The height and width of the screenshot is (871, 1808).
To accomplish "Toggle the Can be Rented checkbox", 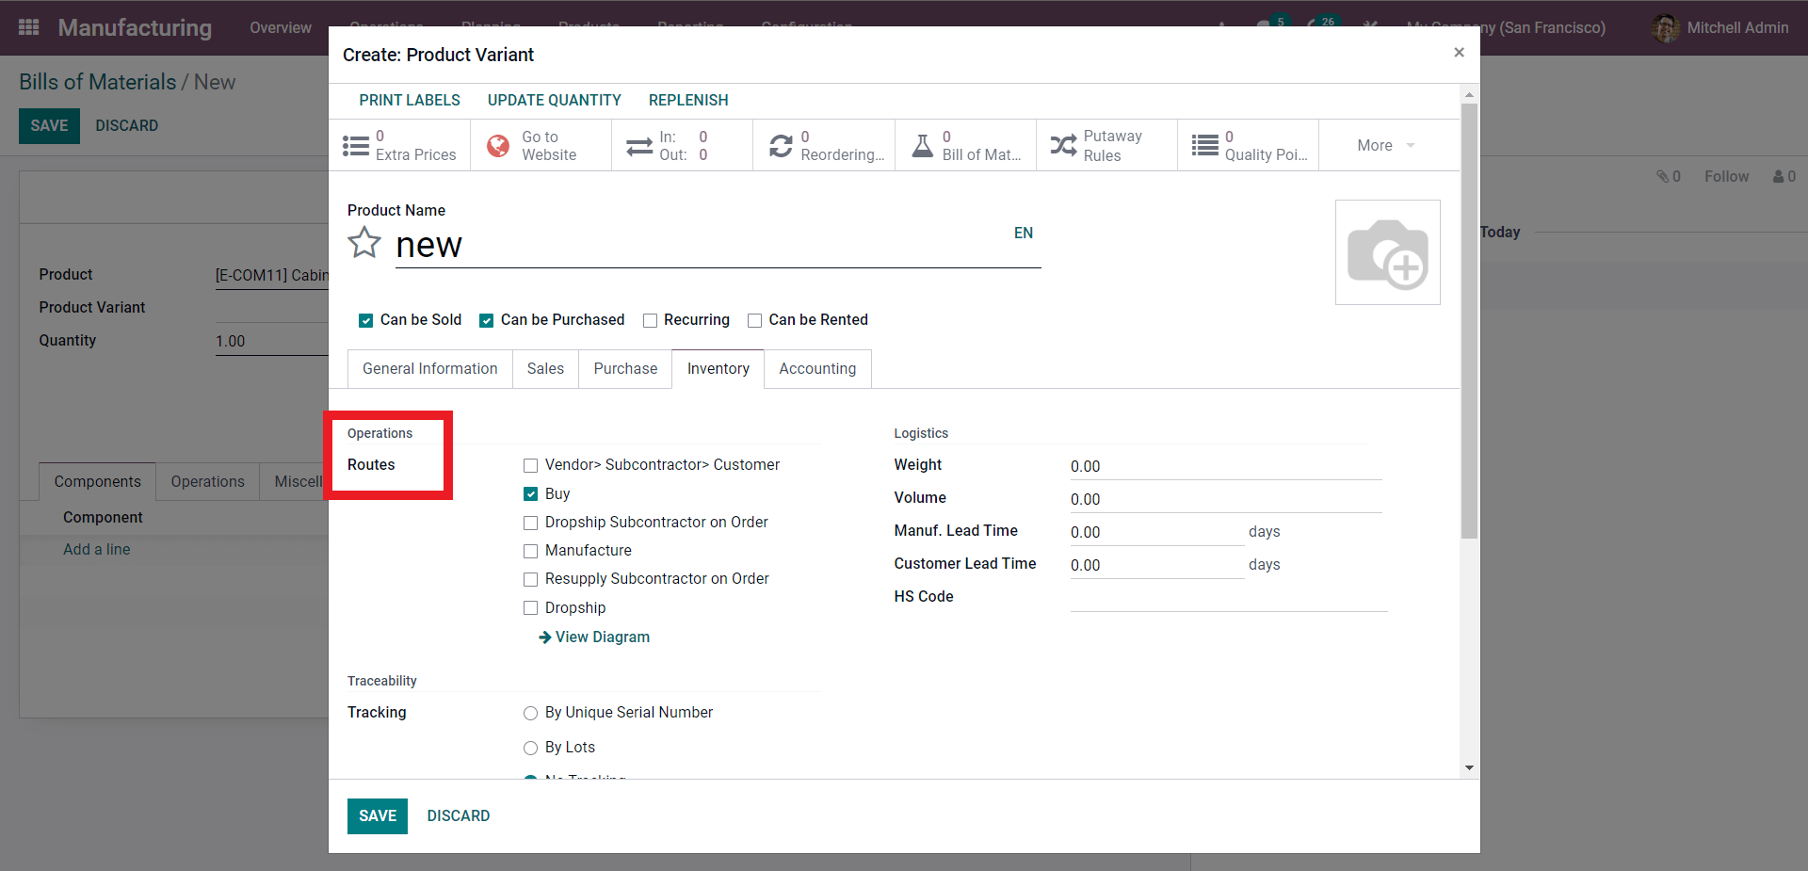I will (x=754, y=321).
